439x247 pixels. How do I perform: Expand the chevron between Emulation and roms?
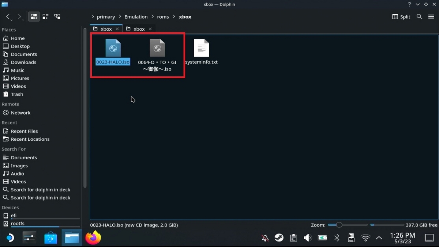pos(153,17)
